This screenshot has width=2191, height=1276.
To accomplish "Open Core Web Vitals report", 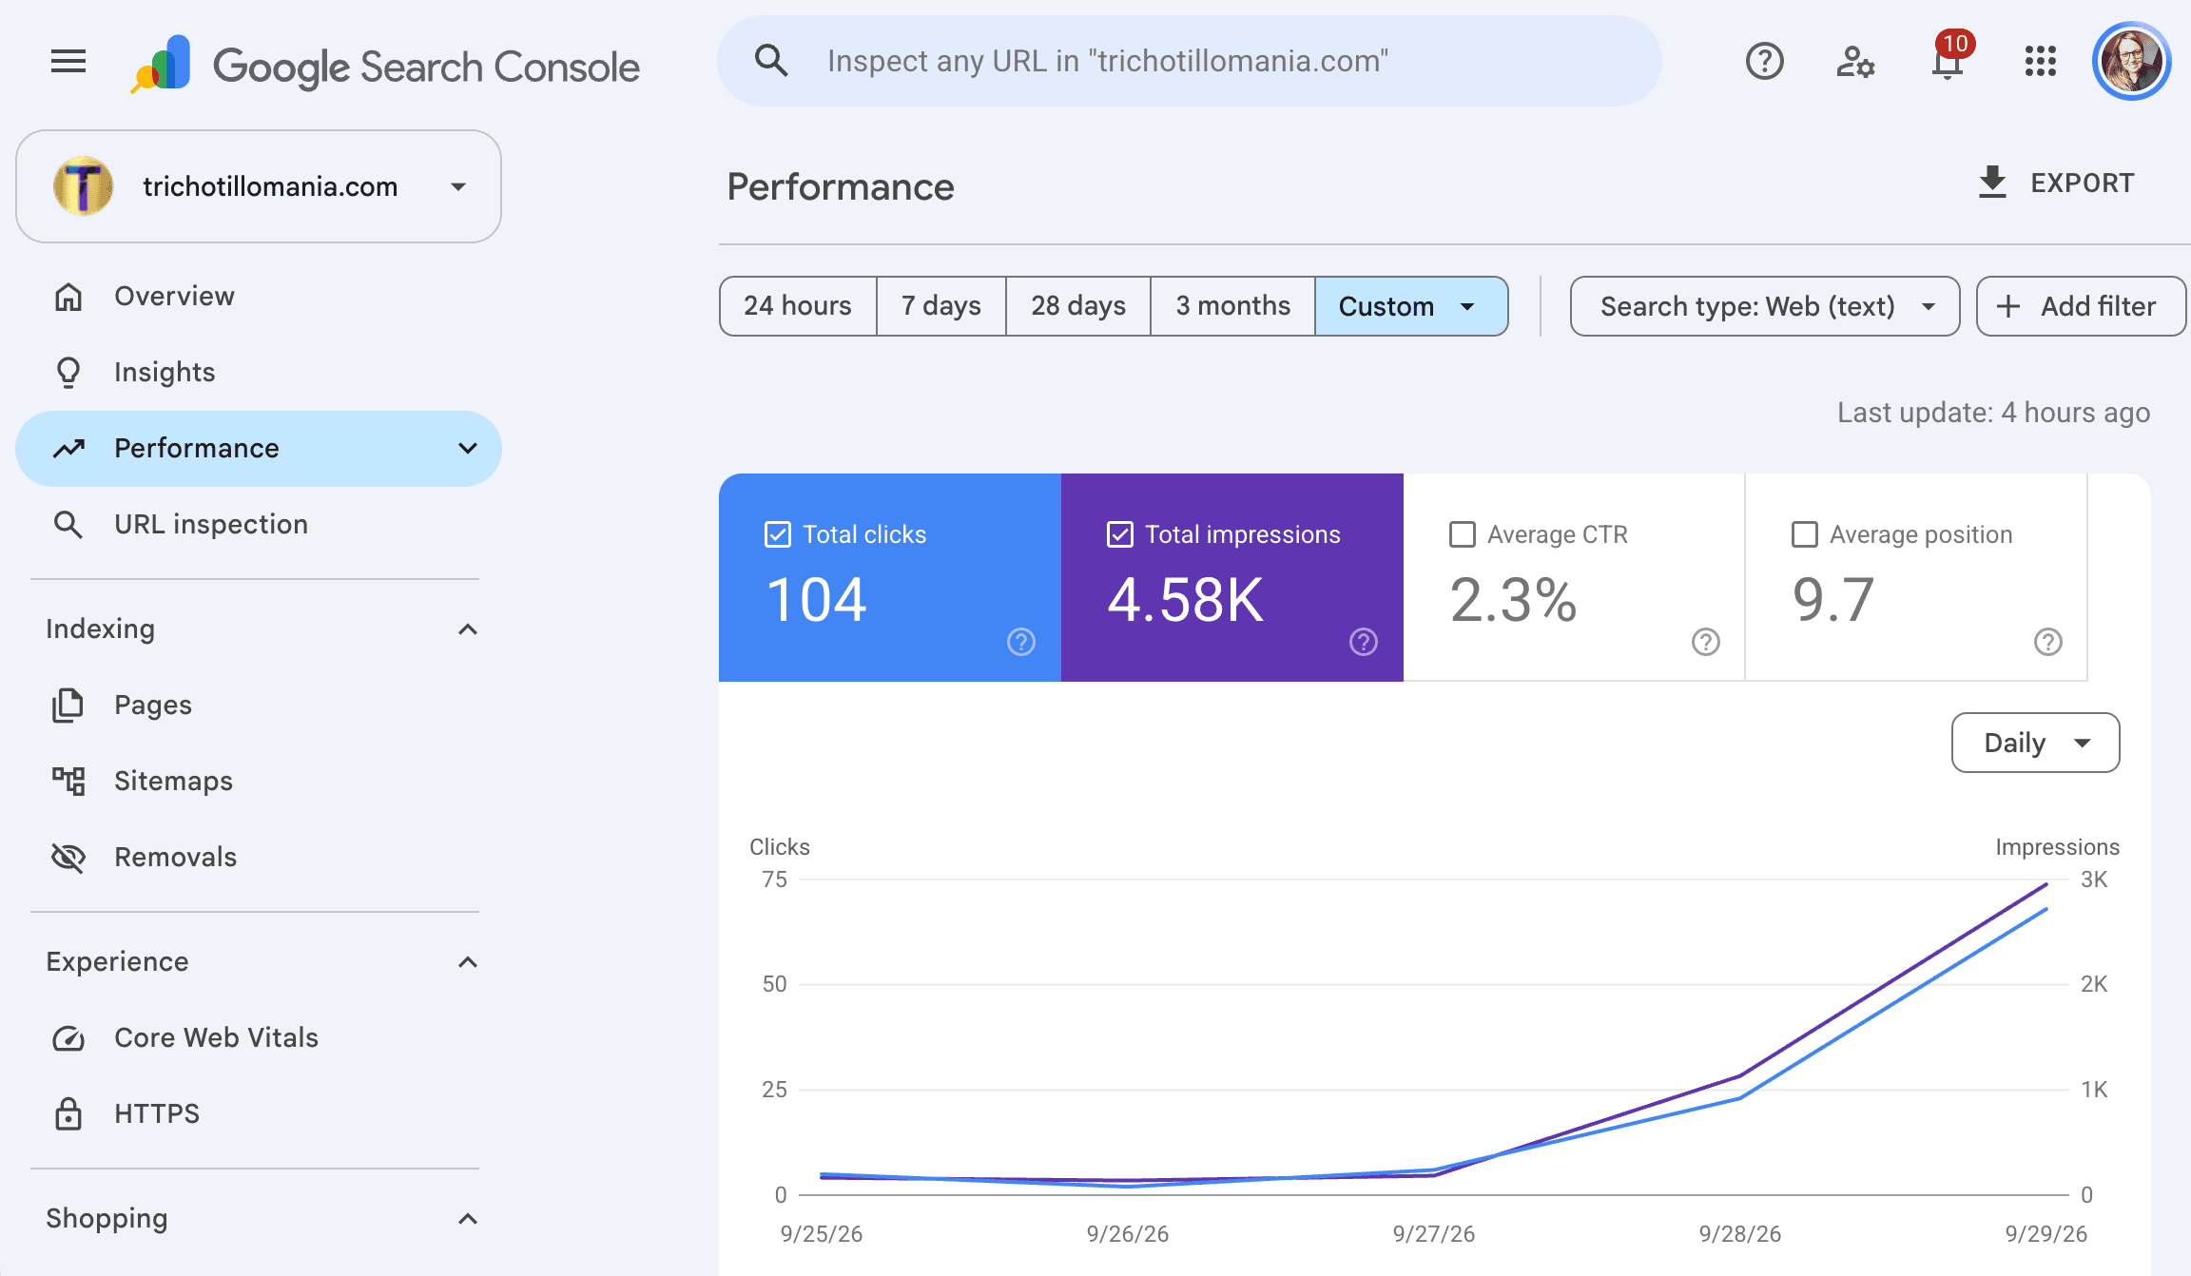I will (259, 1038).
